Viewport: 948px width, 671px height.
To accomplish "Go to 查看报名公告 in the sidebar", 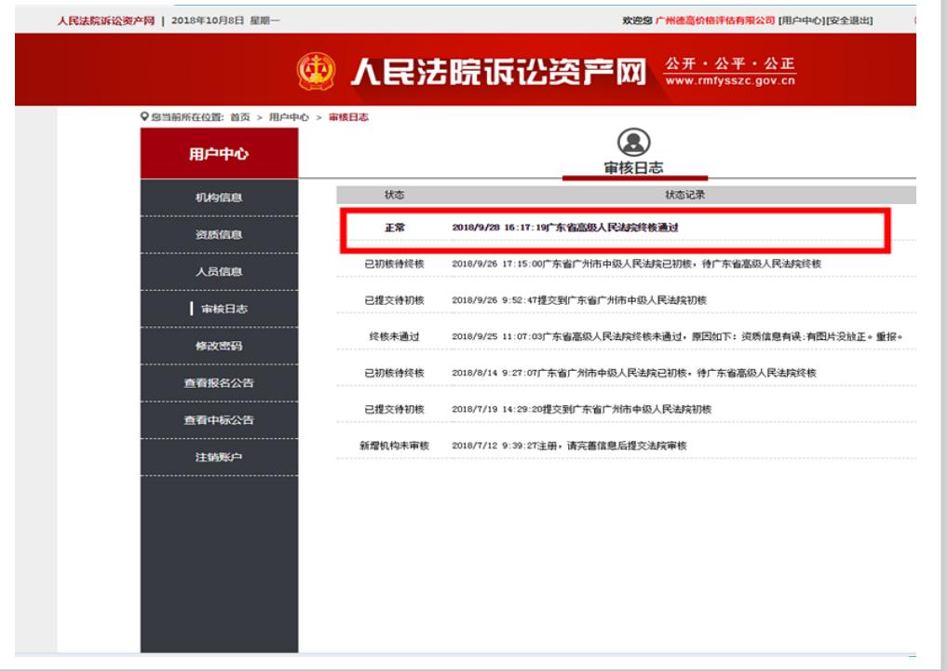I will (x=218, y=383).
